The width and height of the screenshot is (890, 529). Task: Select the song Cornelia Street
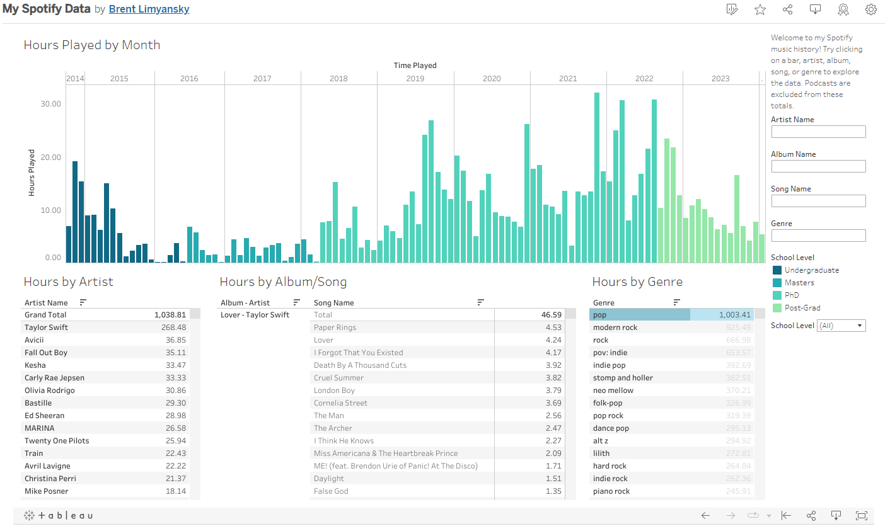click(438, 403)
